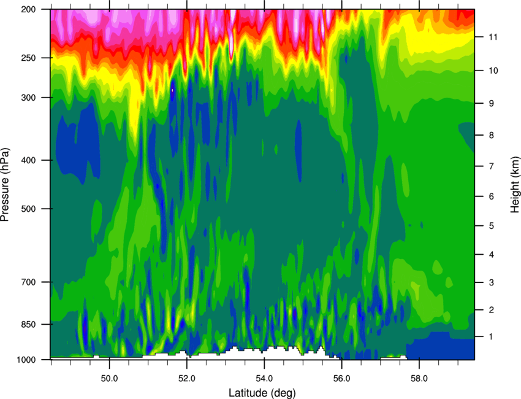Pick the 7 km height label
The height and width of the screenshot is (399, 521).
[x=492, y=166]
